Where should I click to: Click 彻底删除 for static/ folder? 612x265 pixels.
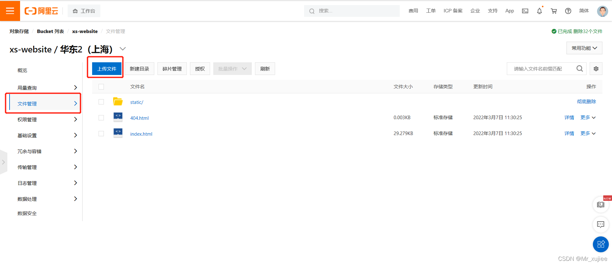pyautogui.click(x=586, y=102)
